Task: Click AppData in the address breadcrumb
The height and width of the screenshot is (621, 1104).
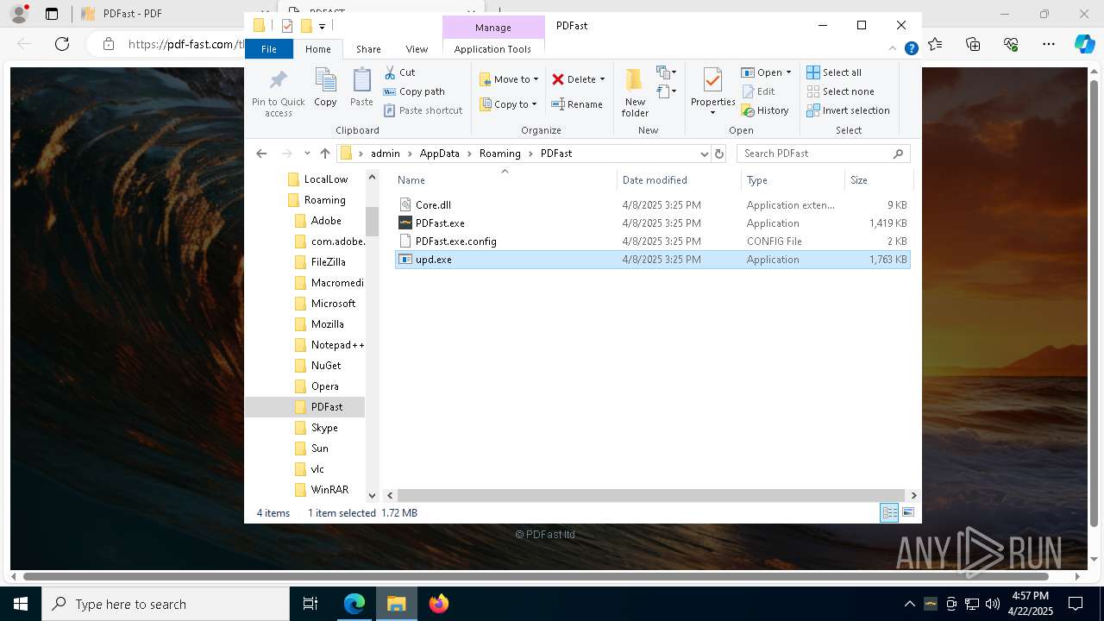Action: coord(439,154)
